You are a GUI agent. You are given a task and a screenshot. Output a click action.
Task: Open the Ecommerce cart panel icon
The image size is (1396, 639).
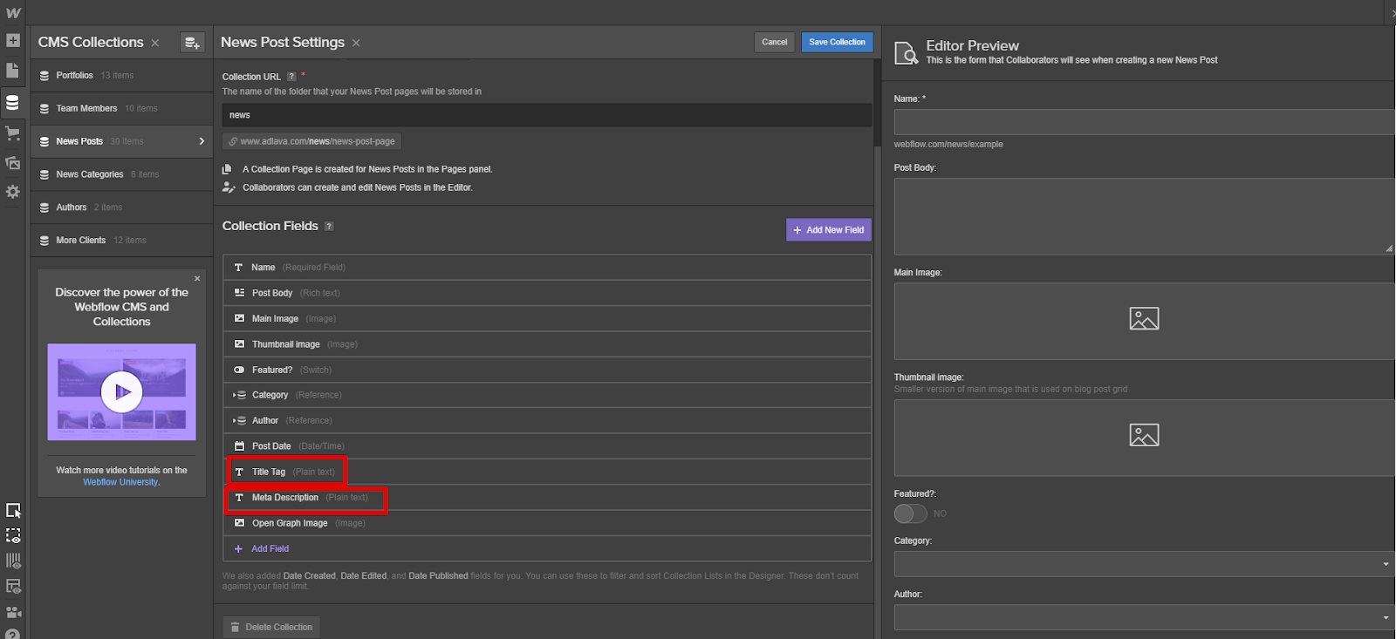tap(13, 133)
